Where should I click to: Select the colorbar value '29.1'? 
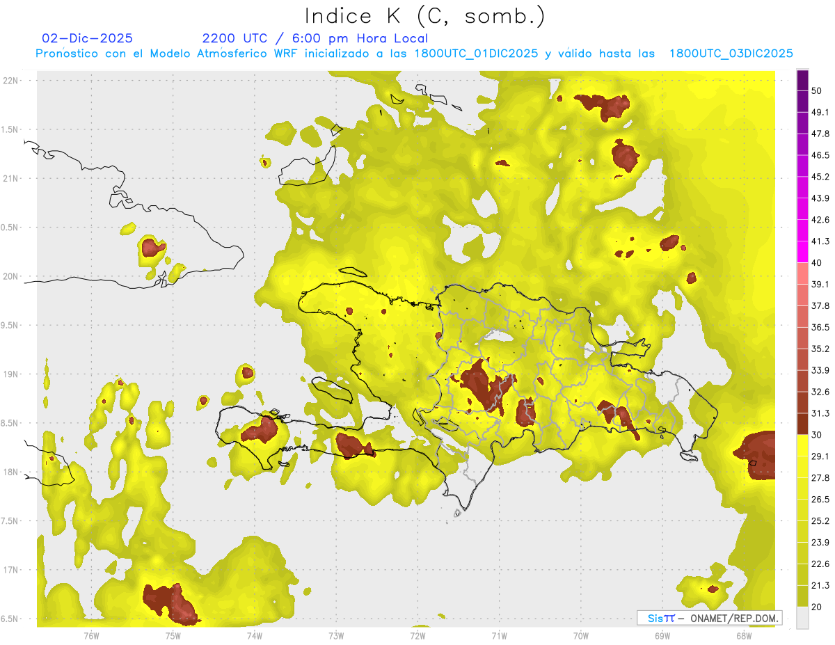click(x=820, y=456)
